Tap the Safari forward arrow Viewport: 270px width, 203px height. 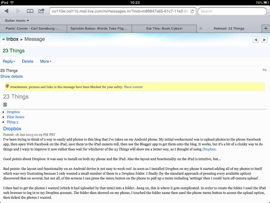coord(18,11)
